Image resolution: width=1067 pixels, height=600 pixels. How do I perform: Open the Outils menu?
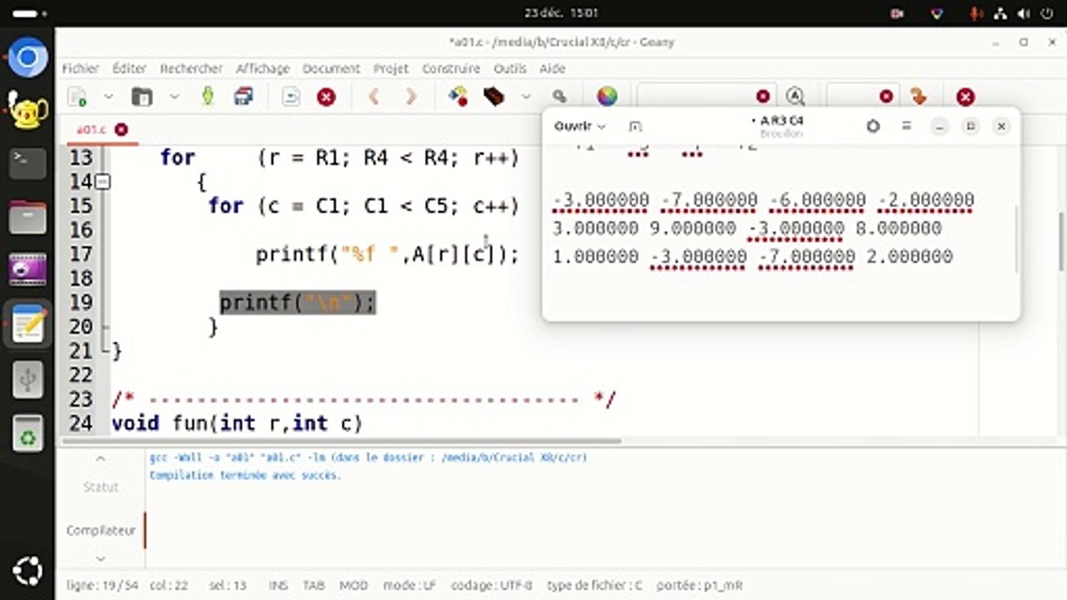point(510,68)
